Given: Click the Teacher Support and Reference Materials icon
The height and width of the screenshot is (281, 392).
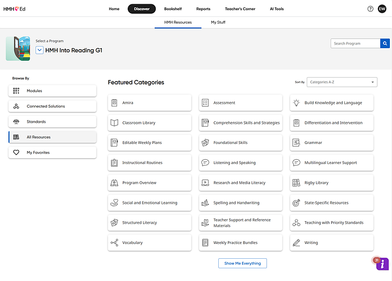Looking at the screenshot, I should [205, 223].
